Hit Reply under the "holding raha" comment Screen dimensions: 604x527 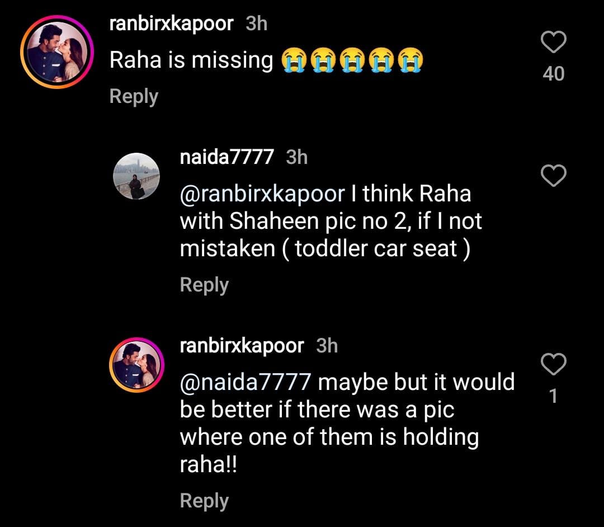(x=204, y=501)
